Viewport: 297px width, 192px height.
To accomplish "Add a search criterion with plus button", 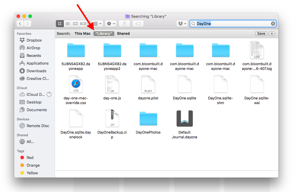I will pyautogui.click(x=272, y=33).
